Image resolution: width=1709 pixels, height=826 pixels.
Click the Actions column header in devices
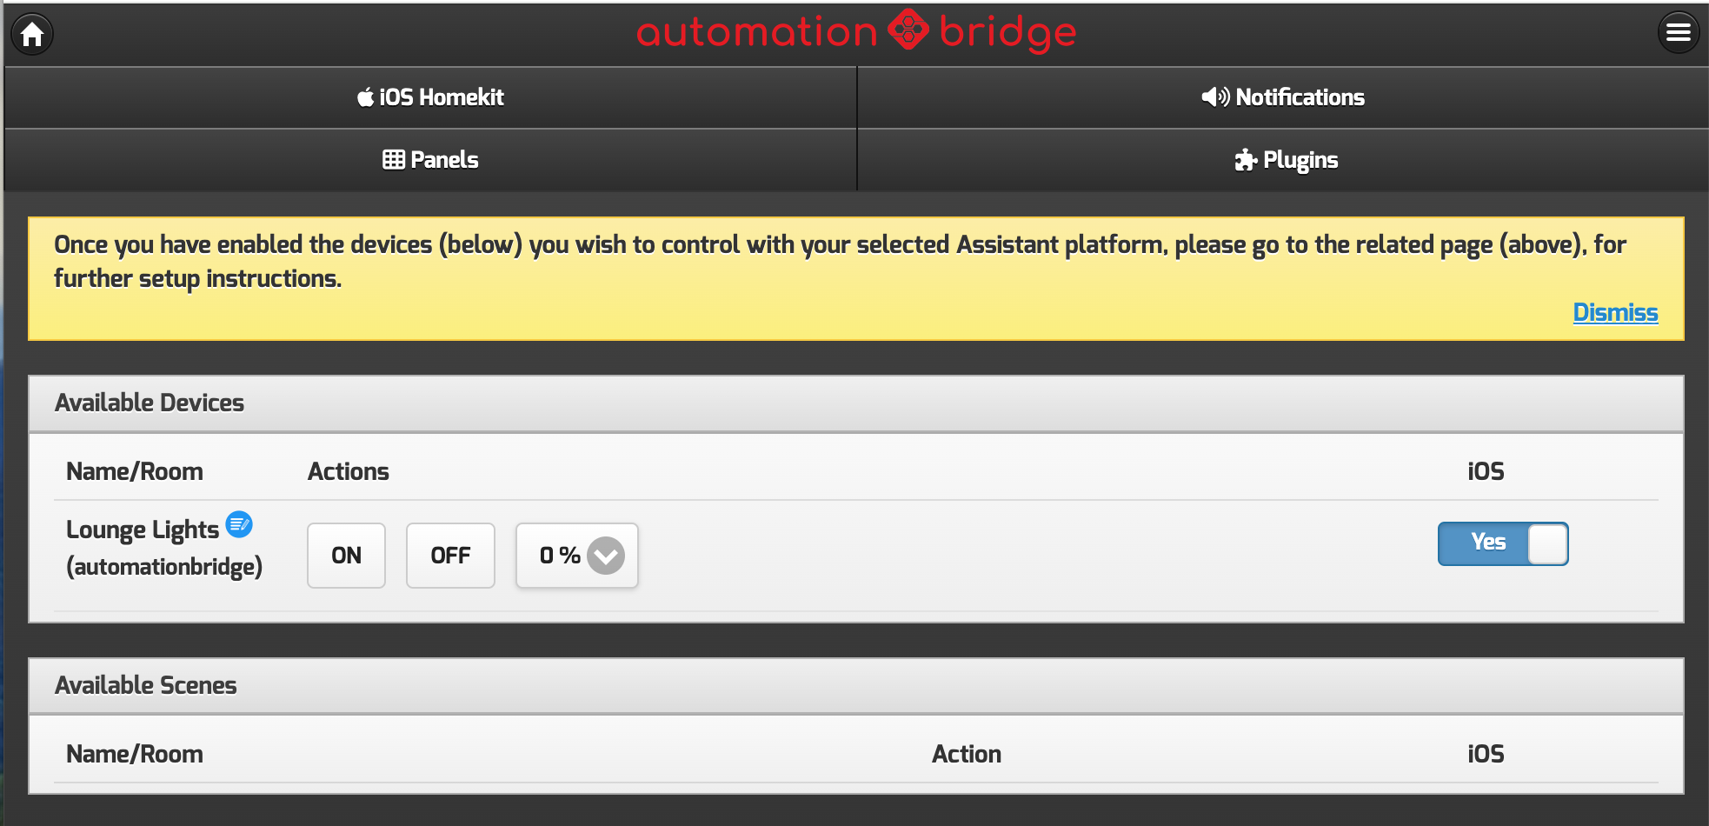[x=349, y=471]
